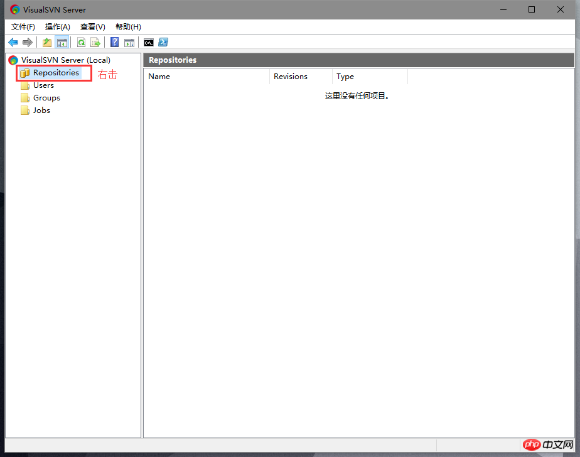Screen dimensions: 580x457
Task: Click the Repositories folder icon in the tree
Action: [x=24, y=73]
